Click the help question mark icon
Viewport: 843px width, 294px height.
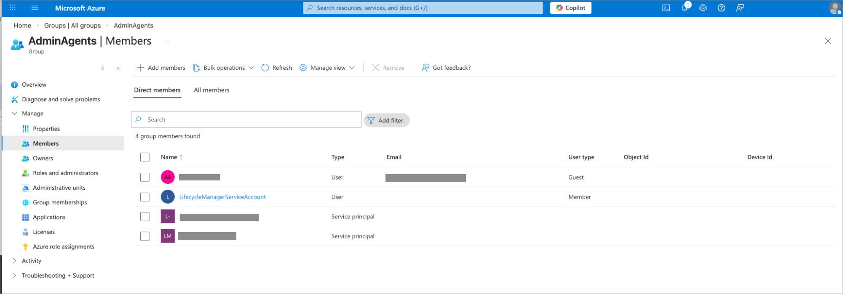pyautogui.click(x=721, y=8)
